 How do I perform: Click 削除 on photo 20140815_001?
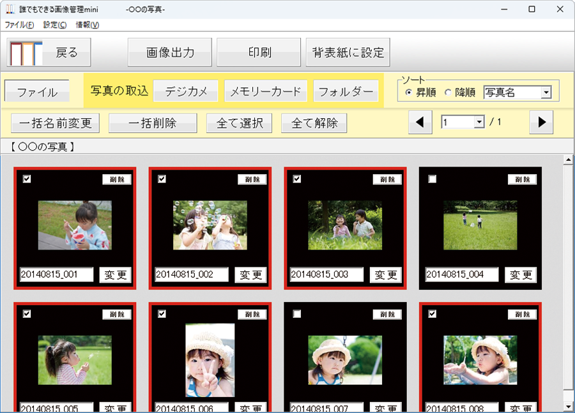[117, 179]
